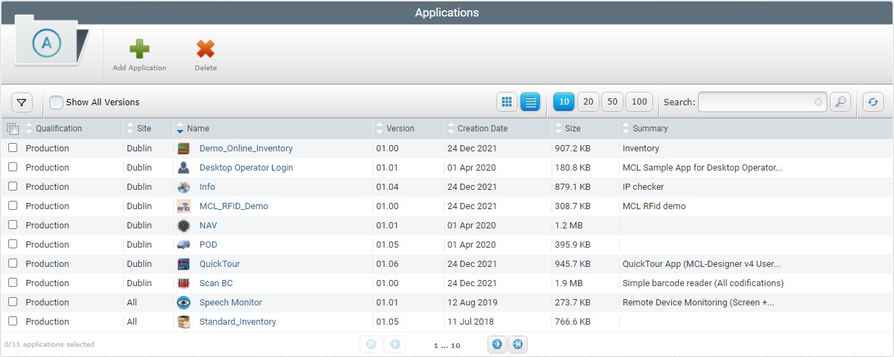Toggle Show All Versions checkbox
This screenshot has height=357, width=894.
pos(56,102)
